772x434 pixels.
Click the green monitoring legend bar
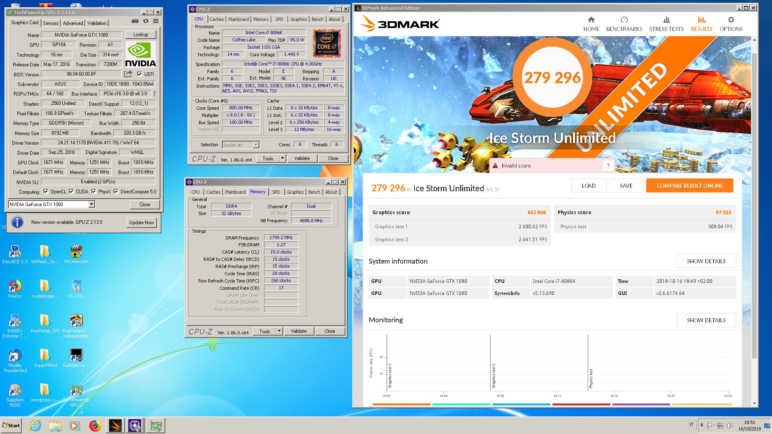click(461, 404)
